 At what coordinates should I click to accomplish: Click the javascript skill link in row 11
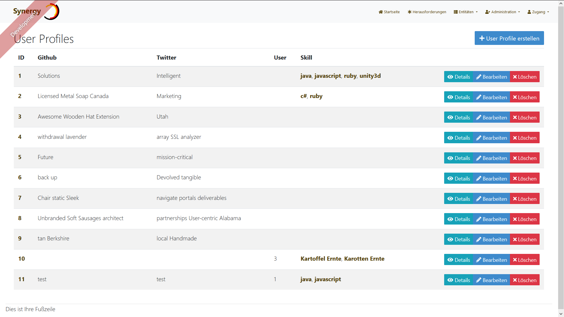pos(328,279)
